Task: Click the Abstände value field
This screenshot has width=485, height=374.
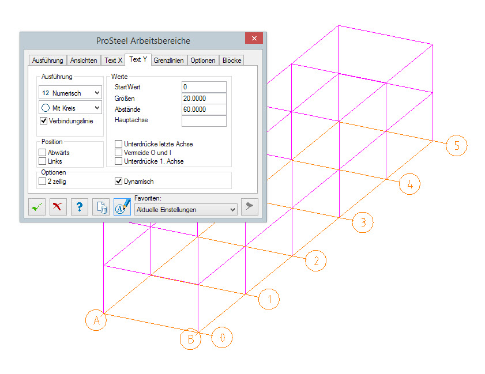Action: click(204, 109)
